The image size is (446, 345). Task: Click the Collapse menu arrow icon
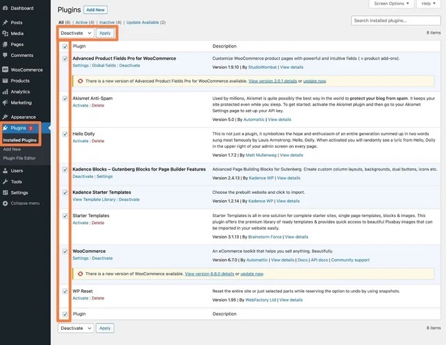pos(5,203)
